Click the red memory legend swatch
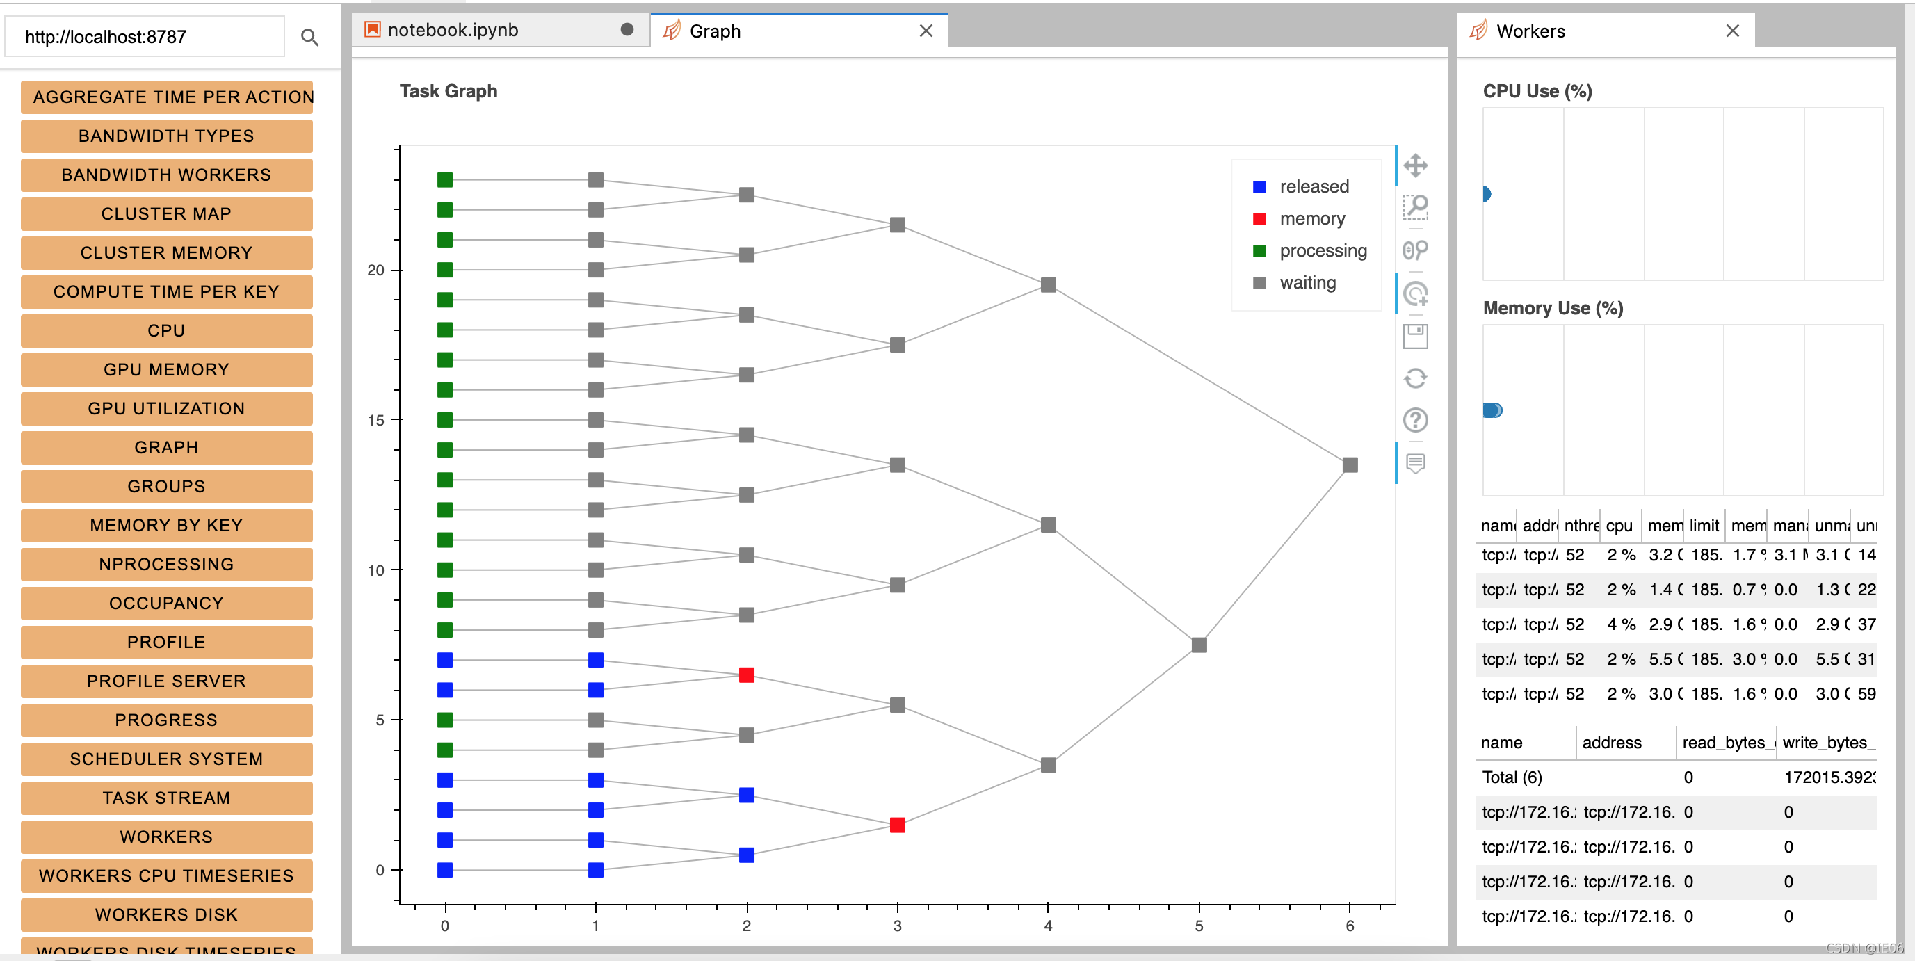Viewport: 1915px width, 961px height. click(1259, 219)
